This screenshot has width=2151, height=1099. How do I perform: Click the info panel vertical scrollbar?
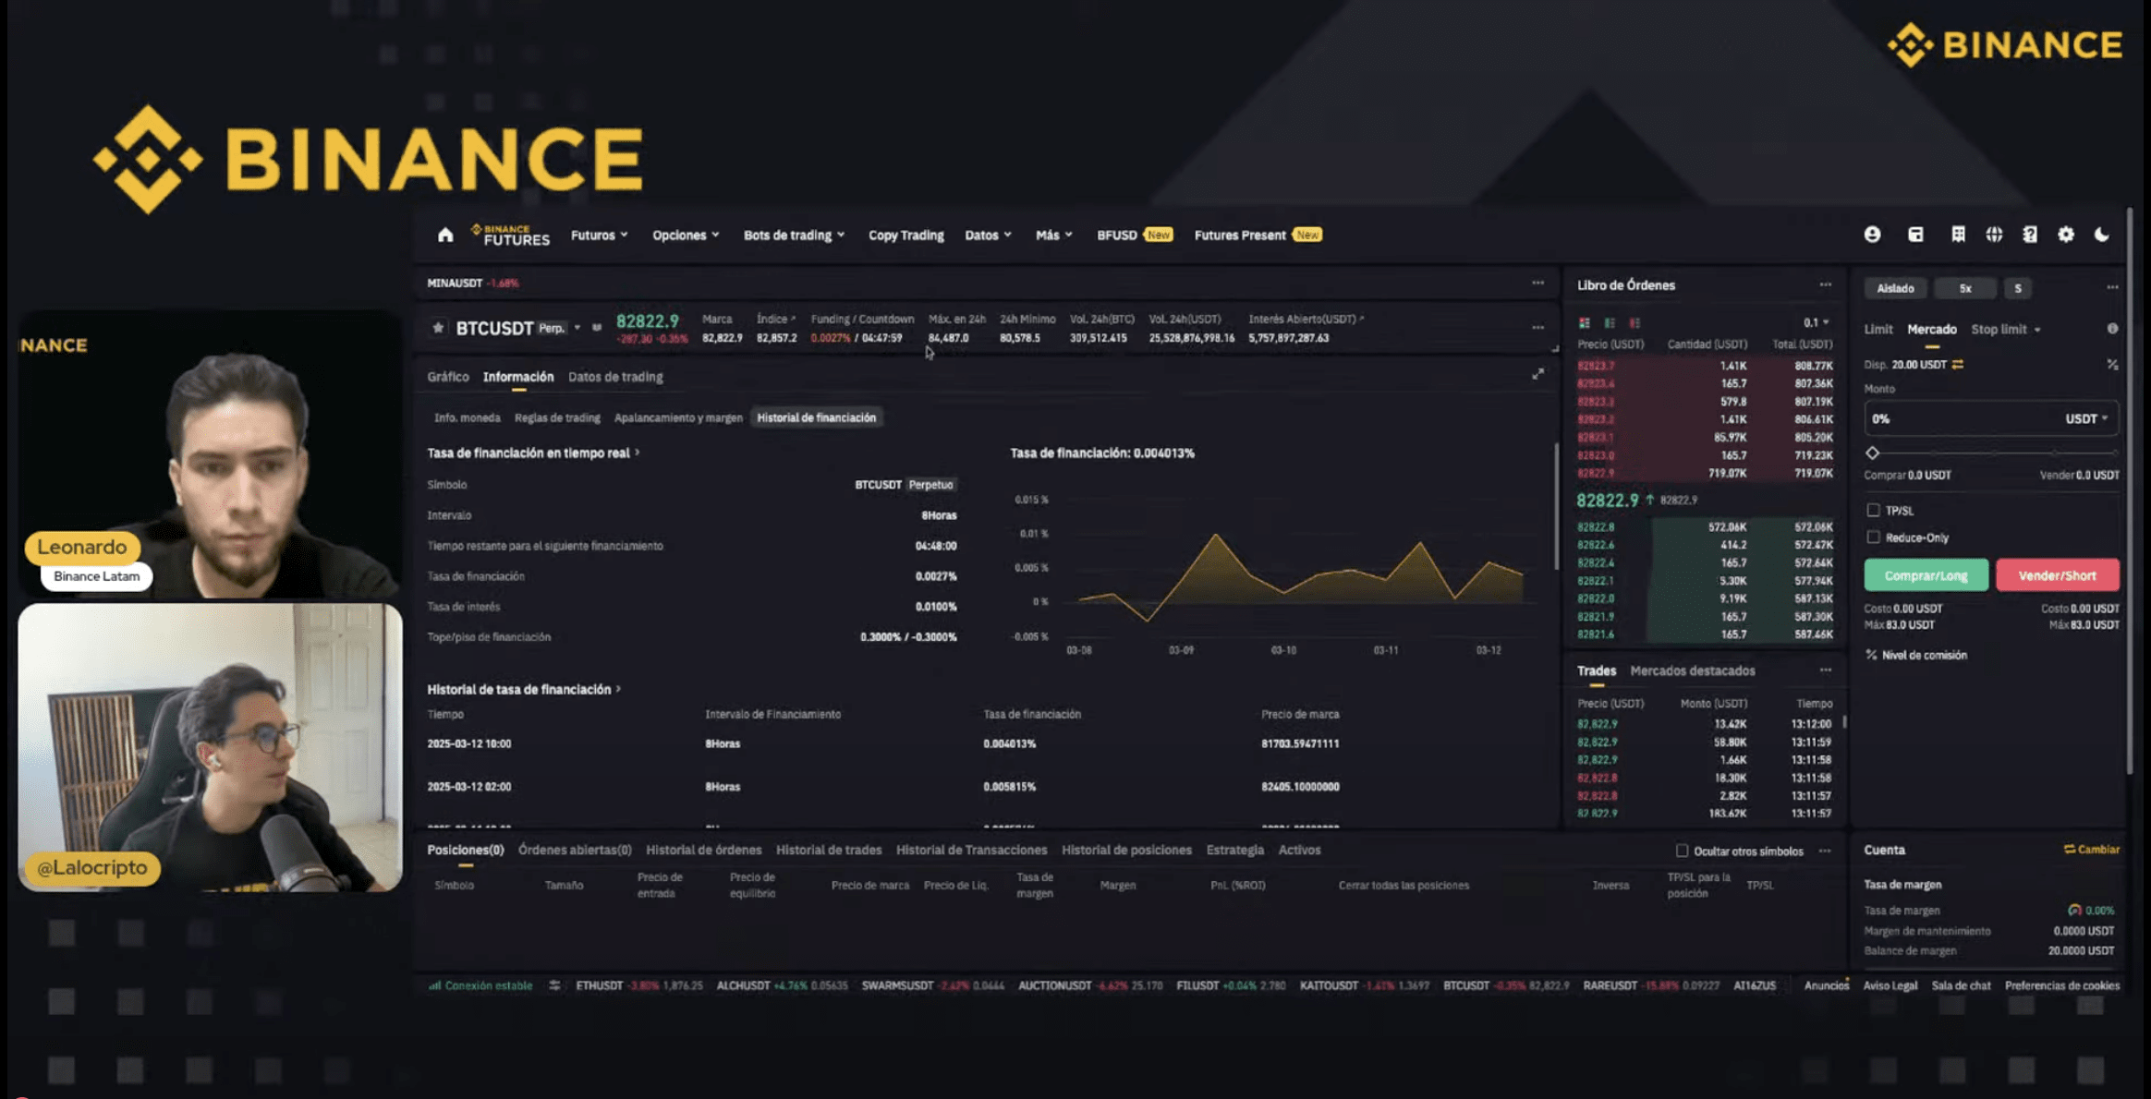pyautogui.click(x=1556, y=506)
